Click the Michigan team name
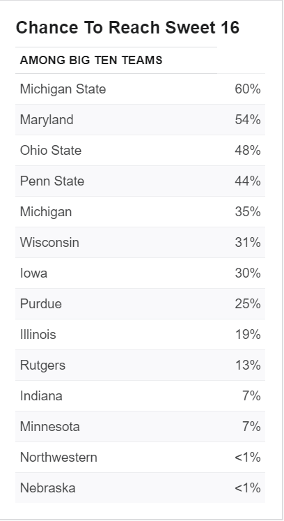The width and height of the screenshot is (284, 521). (46, 212)
